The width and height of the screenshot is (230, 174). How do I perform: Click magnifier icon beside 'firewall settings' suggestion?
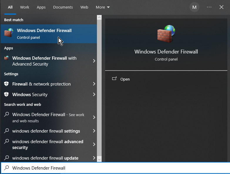(6, 131)
